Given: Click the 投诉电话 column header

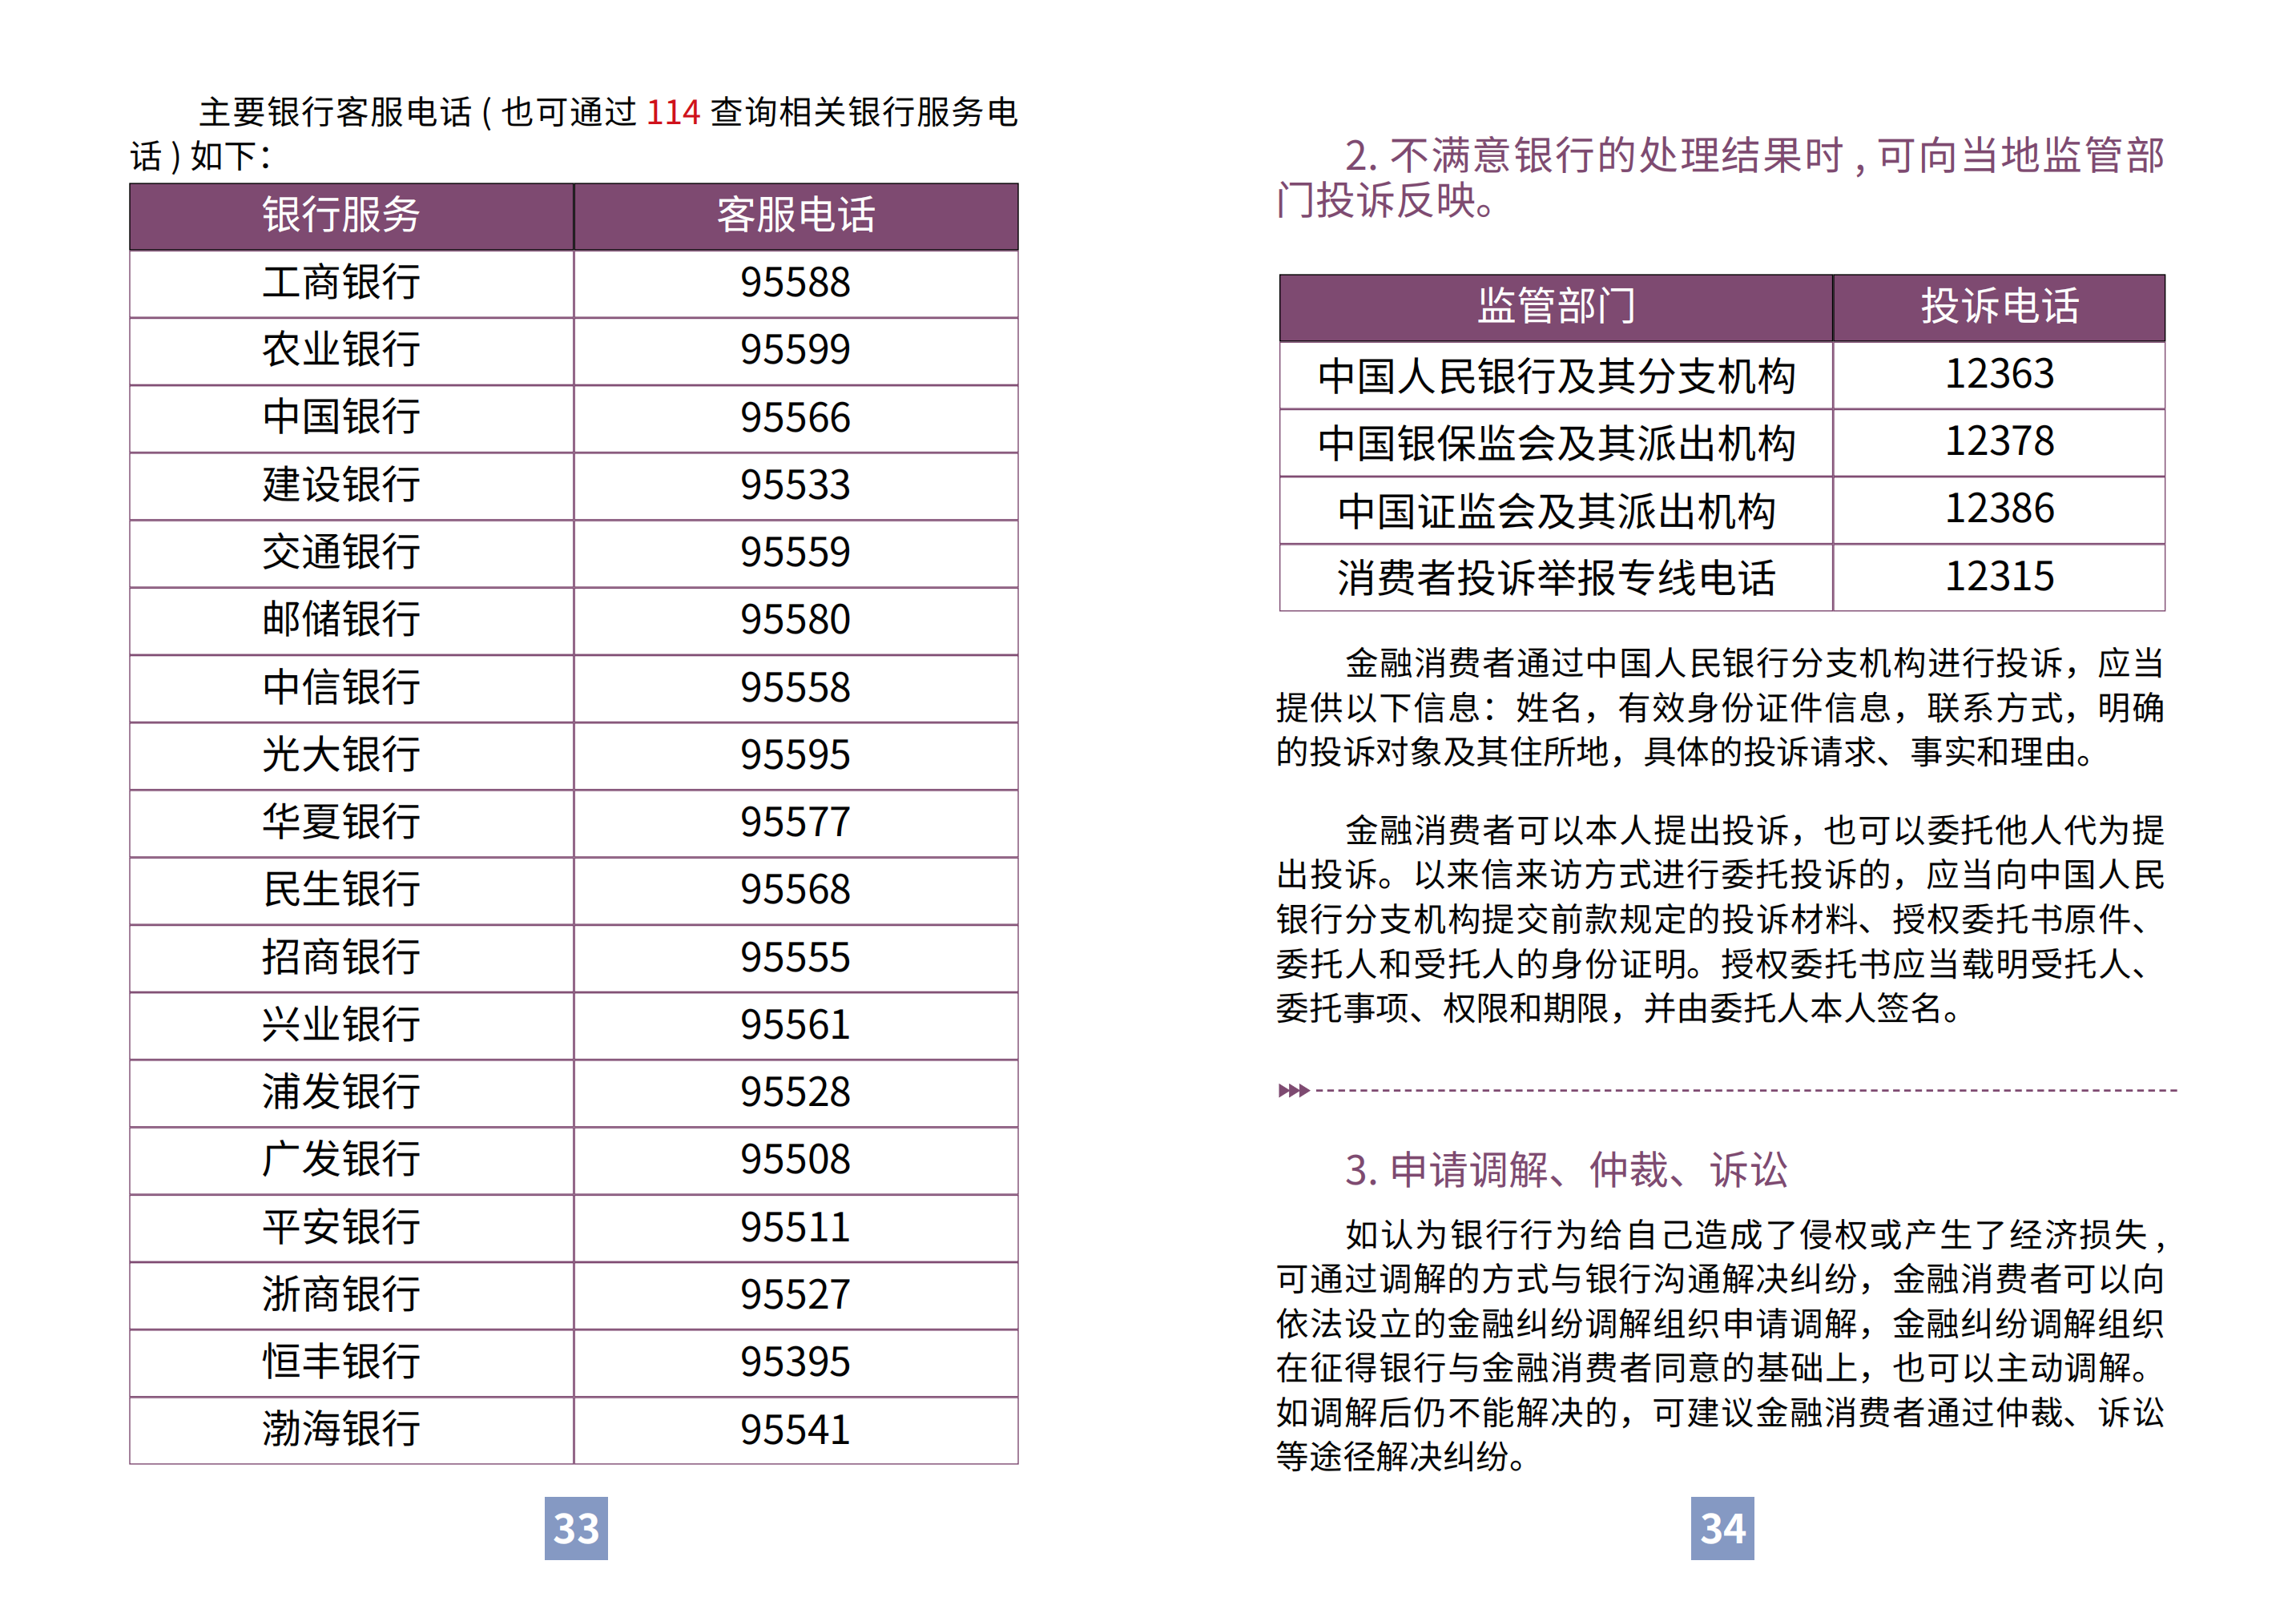Looking at the screenshot, I should click(1999, 307).
